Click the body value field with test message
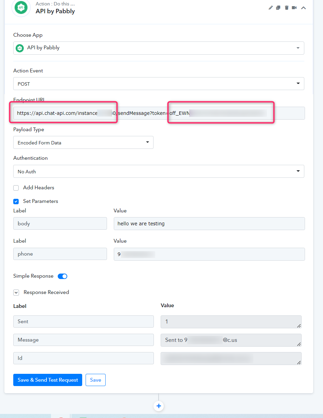Screen dimensions: 323x418 point(209,224)
